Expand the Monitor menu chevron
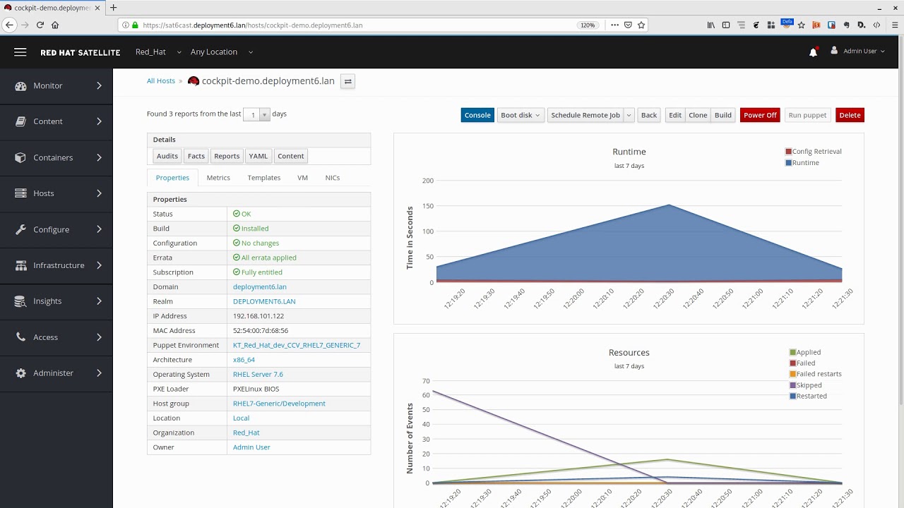The height and width of the screenshot is (508, 904). (x=99, y=86)
